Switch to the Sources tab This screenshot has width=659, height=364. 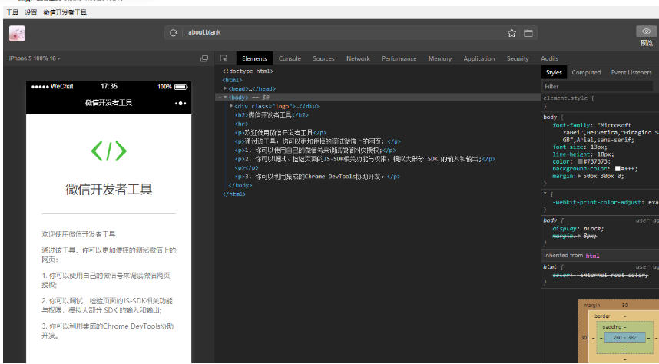[x=323, y=58]
